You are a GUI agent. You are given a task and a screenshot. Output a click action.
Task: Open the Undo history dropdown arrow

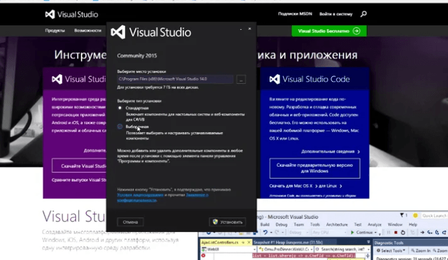[271, 233]
